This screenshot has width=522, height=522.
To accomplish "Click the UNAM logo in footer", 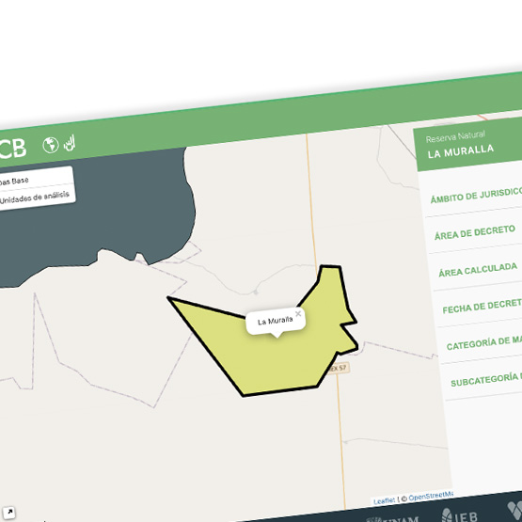I will 392,520.
